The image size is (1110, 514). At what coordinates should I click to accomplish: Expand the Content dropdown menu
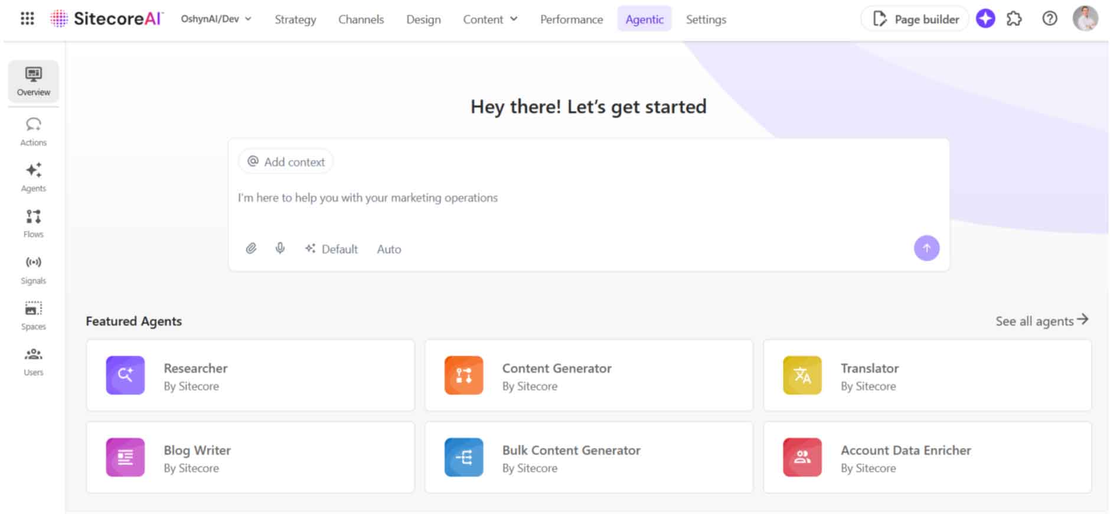[490, 19]
